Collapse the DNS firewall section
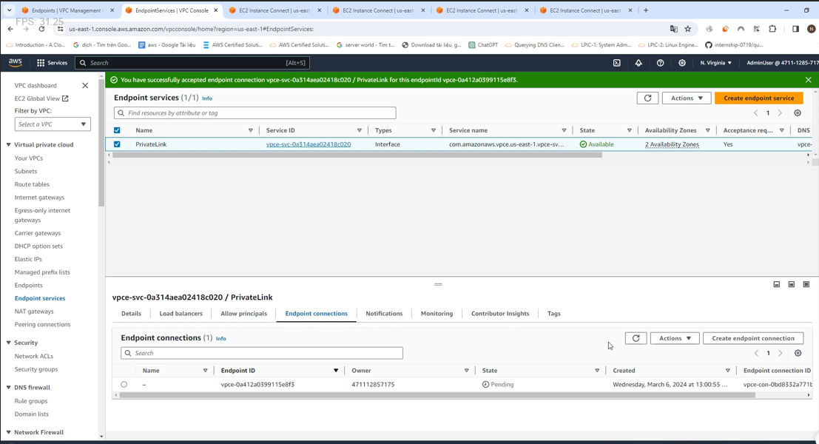The width and height of the screenshot is (819, 444). 8,388
